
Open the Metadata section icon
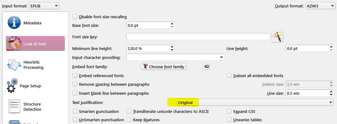14,23
